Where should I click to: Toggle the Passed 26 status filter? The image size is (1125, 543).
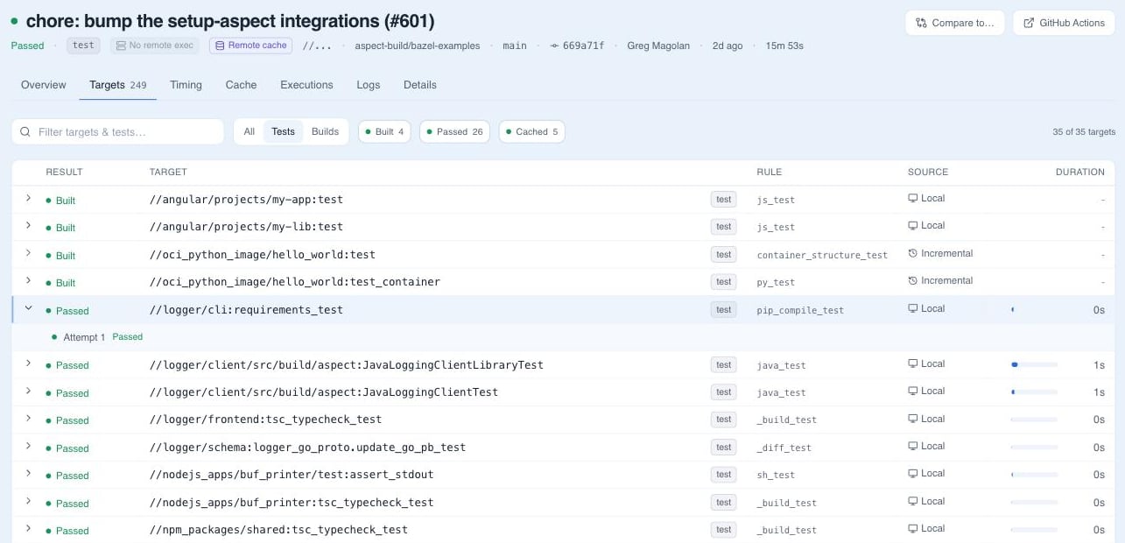pos(453,131)
